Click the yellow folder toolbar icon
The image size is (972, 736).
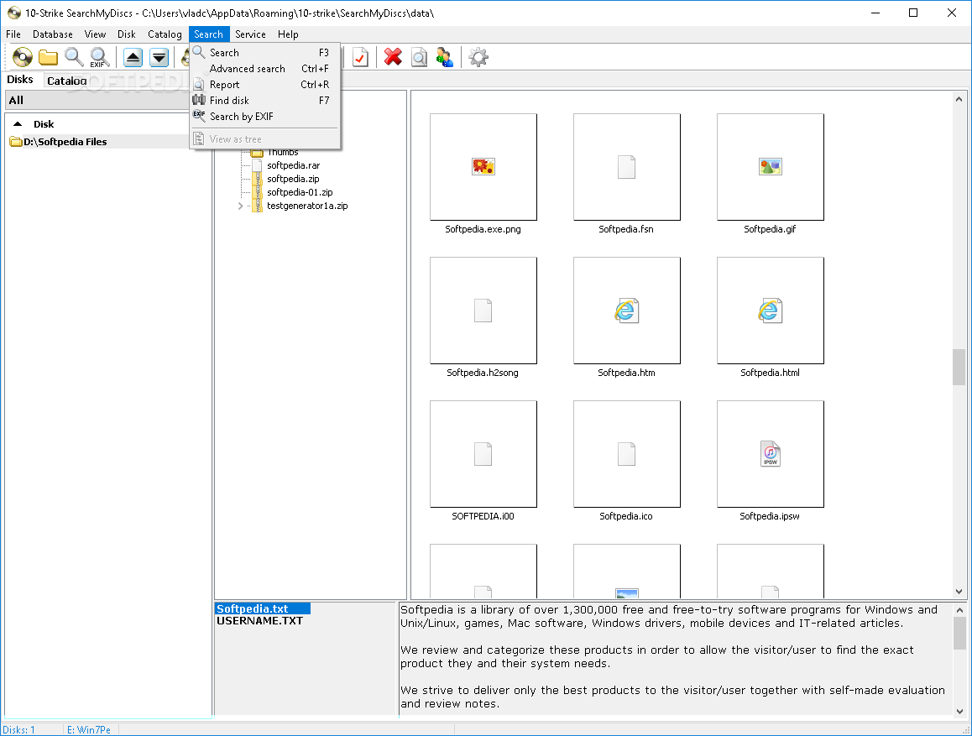pos(48,58)
